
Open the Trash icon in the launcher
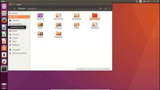click(x=4, y=86)
